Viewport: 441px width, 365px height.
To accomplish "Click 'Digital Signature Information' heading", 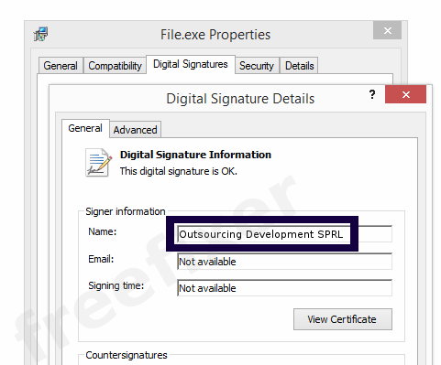I will click(195, 155).
